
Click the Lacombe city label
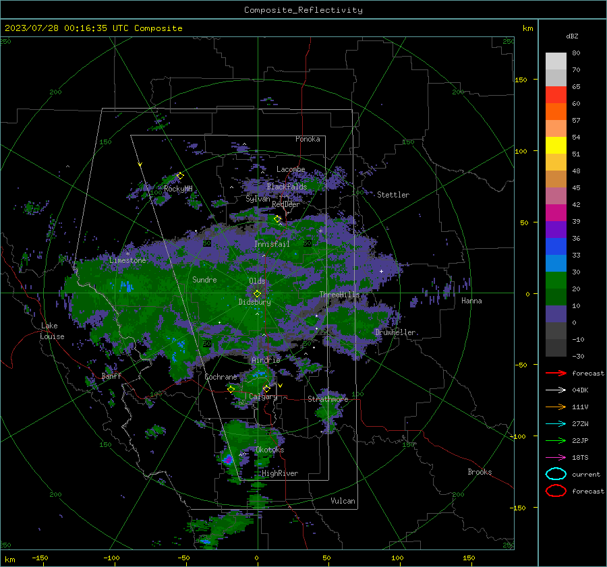point(291,169)
